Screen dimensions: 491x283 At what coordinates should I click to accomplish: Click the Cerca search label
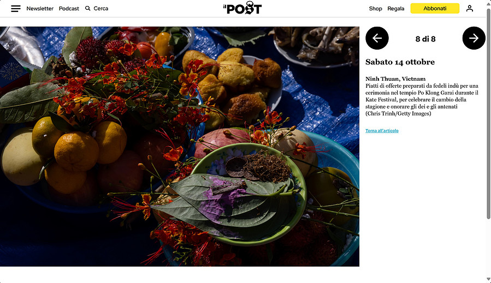coord(101,8)
